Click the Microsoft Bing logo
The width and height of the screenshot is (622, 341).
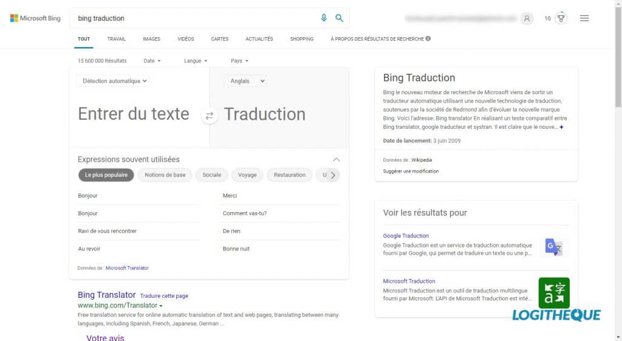click(x=35, y=18)
